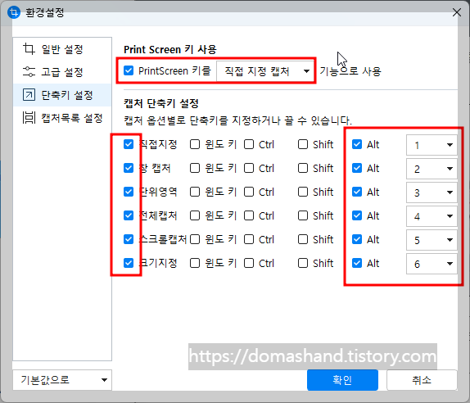This screenshot has height=403, width=470.
Task: Confirm settings with 확인 button
Action: click(x=342, y=380)
